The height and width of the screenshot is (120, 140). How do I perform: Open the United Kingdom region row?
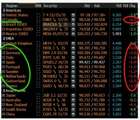click(19, 44)
